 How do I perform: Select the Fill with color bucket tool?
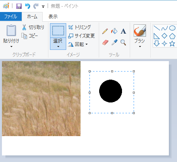(x=114, y=31)
